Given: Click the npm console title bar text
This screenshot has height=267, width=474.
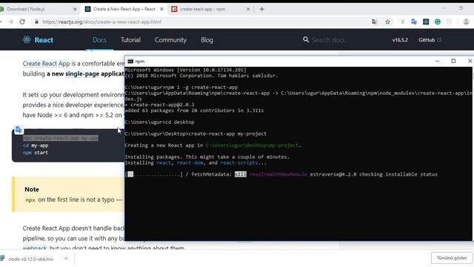Looking at the screenshot, I should coord(140,61).
